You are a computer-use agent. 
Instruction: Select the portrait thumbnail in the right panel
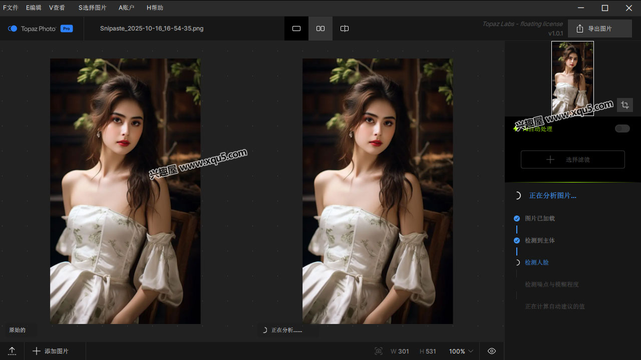(x=572, y=78)
